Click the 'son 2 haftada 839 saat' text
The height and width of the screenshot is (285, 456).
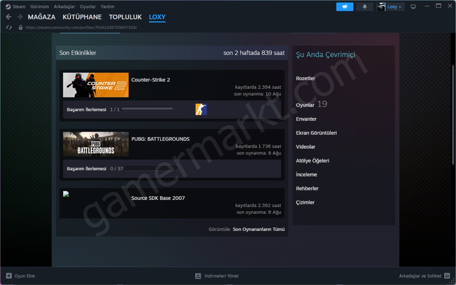[x=254, y=53]
